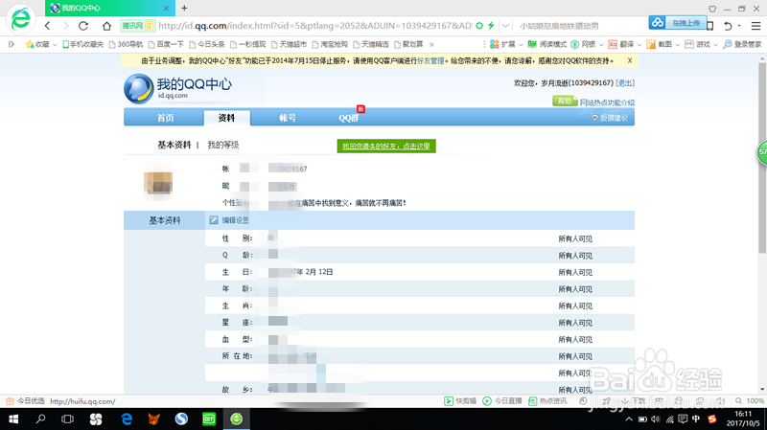Click the 翻译 translate icon
Image resolution: width=767 pixels, height=430 pixels.
613,44
